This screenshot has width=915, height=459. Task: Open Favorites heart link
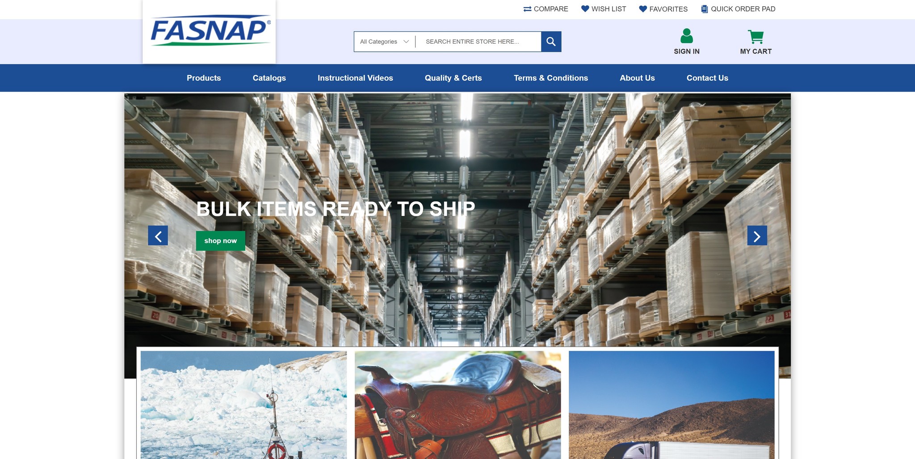point(663,9)
